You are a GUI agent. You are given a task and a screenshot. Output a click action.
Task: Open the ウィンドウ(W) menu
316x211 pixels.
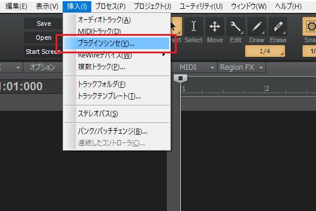pyautogui.click(x=249, y=6)
